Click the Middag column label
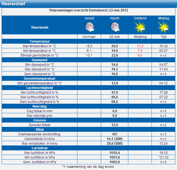177x170 pixels. (164, 18)
